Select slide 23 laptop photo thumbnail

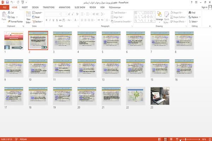pyautogui.click(x=160, y=96)
